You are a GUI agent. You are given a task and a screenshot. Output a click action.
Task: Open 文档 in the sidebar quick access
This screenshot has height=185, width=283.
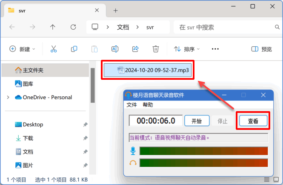45,152
